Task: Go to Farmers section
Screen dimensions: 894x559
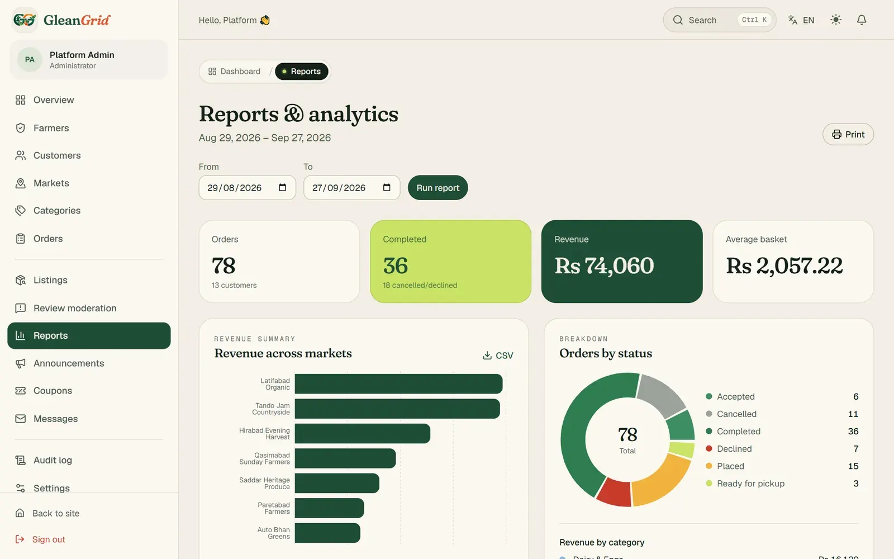Action: pos(89,128)
